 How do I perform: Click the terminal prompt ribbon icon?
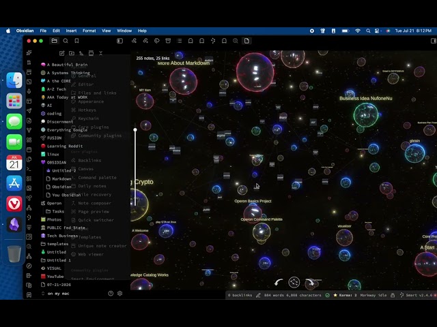point(29,169)
